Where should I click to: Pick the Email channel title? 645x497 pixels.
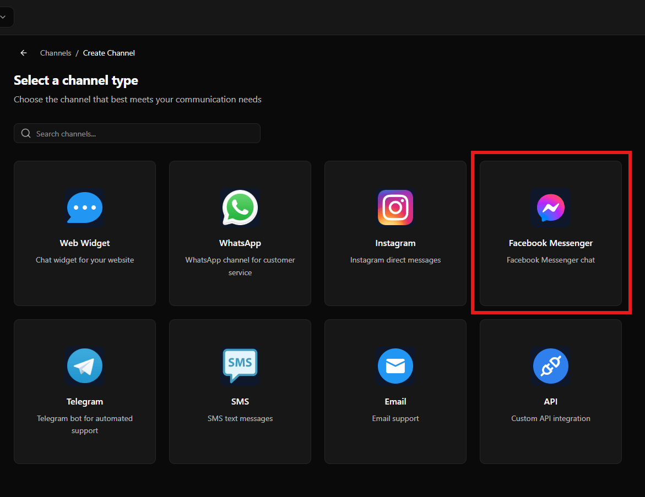tap(395, 402)
